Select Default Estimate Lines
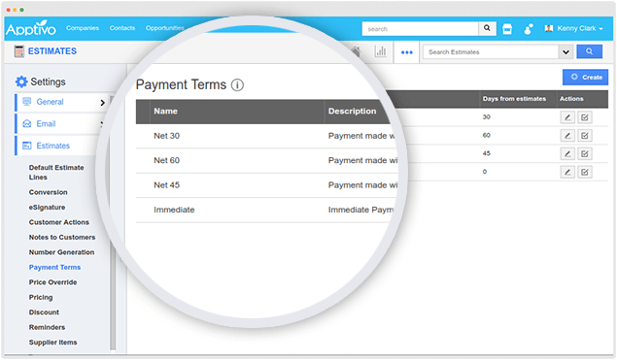 click(56, 172)
